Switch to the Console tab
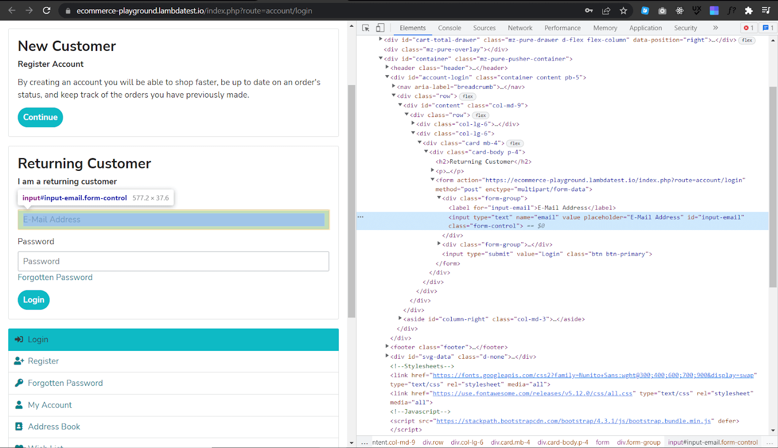 [x=449, y=28]
